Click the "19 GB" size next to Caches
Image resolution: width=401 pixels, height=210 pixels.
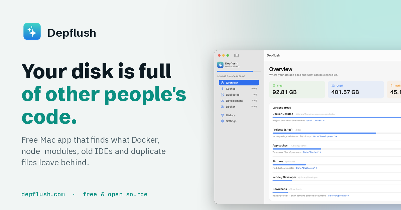[x=254, y=89]
